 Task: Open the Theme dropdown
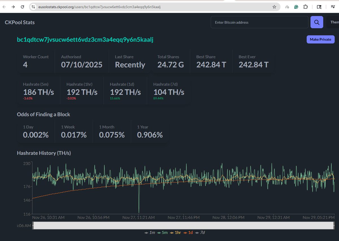point(333,22)
